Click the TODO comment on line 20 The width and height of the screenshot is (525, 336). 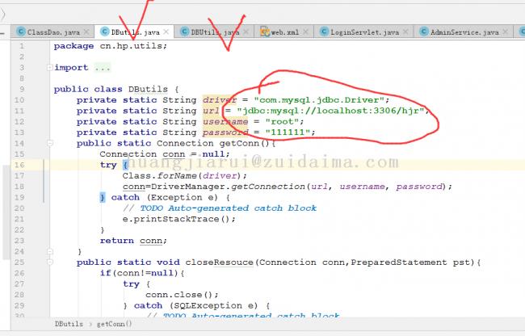point(220,208)
